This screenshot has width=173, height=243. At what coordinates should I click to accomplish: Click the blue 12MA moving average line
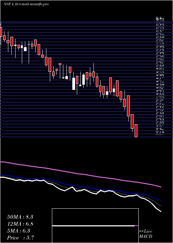pyautogui.click(x=80, y=187)
